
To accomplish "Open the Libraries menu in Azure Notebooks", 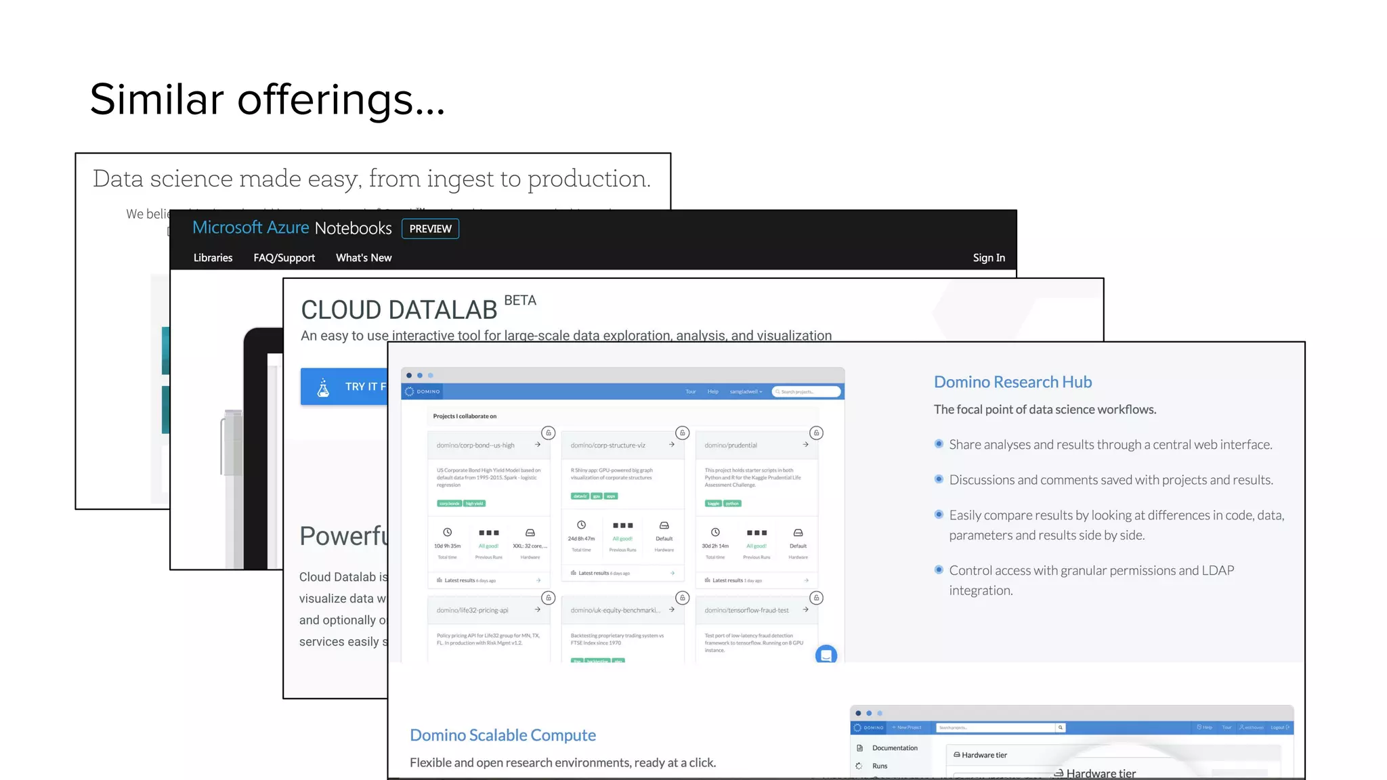I will (213, 258).
